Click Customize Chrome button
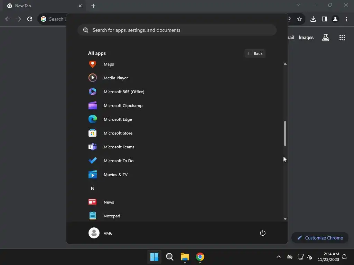354x265 pixels. point(320,238)
